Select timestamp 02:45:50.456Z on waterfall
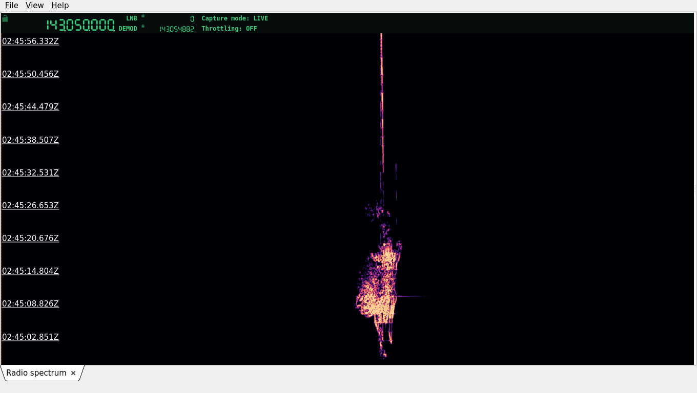Screen dimensions: 697x393 31,74
